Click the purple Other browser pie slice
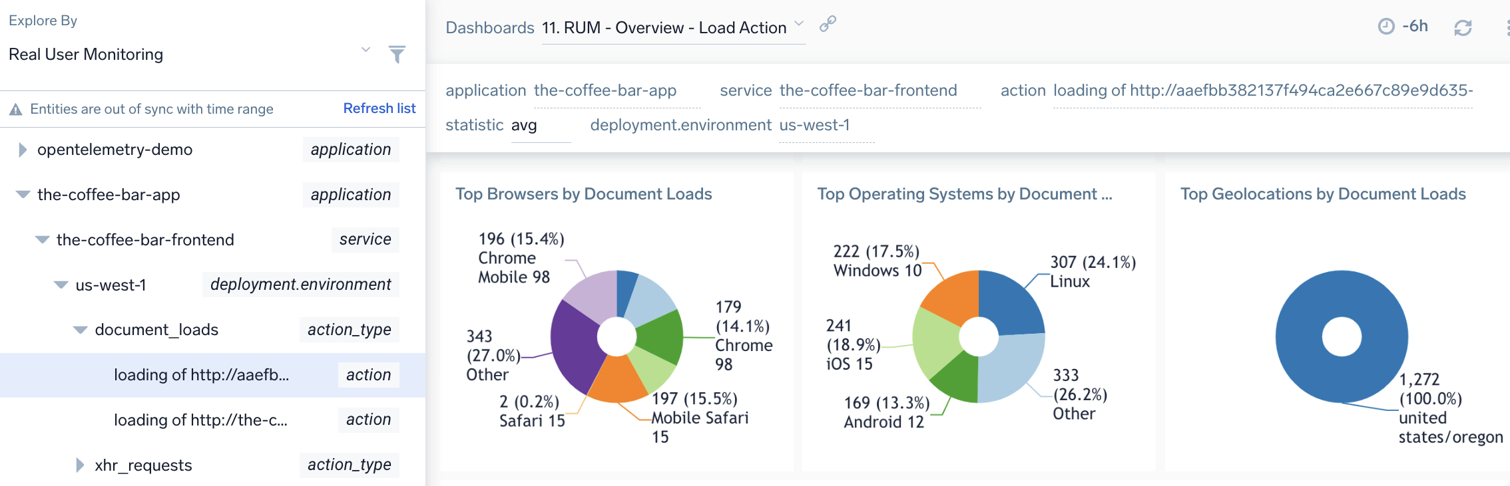This screenshot has height=486, width=1510. click(574, 346)
